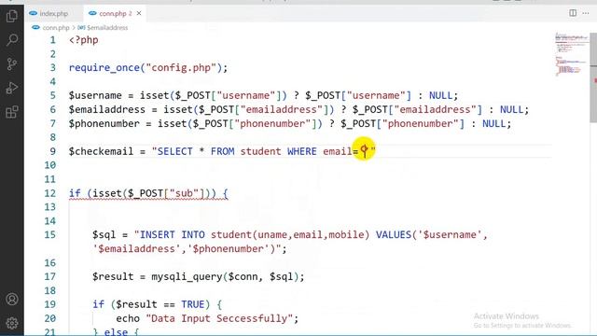
Task: Click the minimap code overview
Action: tap(571, 54)
